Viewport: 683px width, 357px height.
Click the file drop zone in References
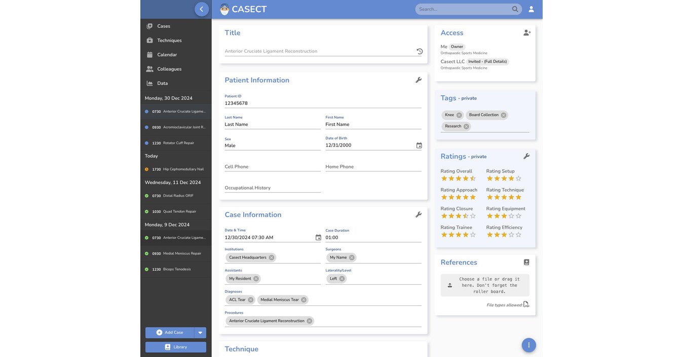[485, 284]
